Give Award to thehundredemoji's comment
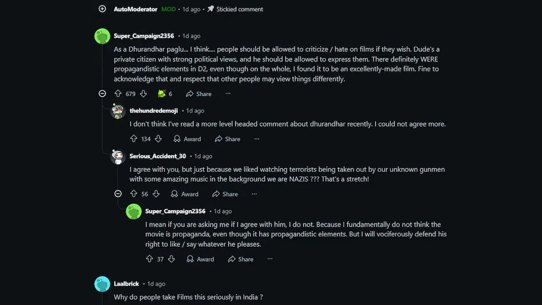This screenshot has width=542, height=305. (x=187, y=139)
